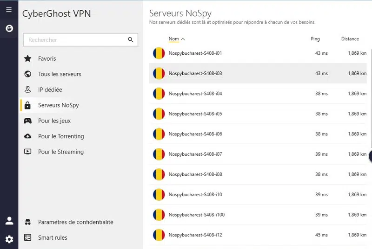Click the Pour les jeux gamepad icon
This screenshot has height=249, width=372.
click(28, 121)
